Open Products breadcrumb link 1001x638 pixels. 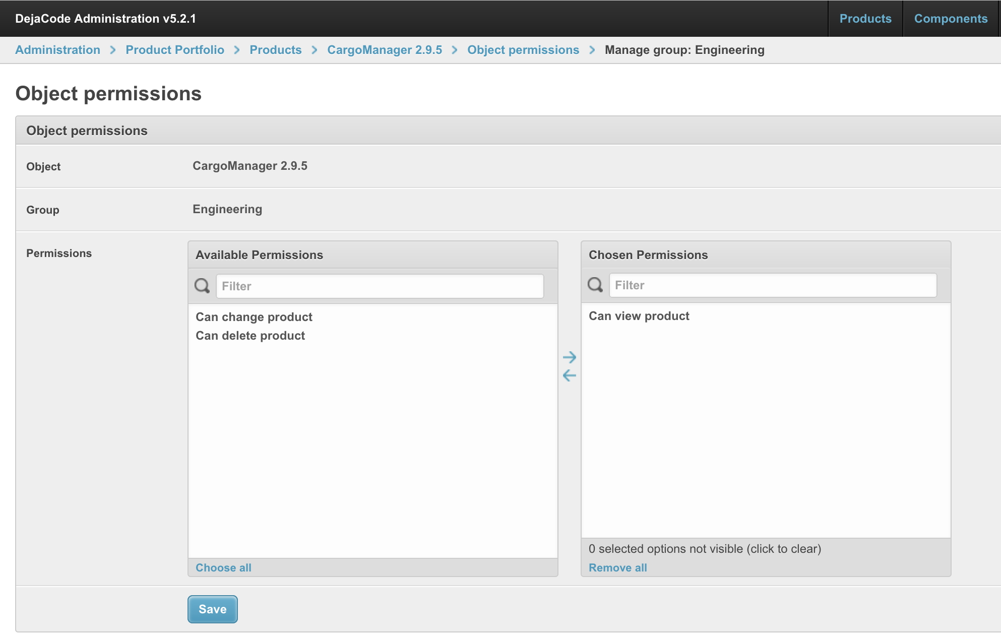[x=276, y=50]
